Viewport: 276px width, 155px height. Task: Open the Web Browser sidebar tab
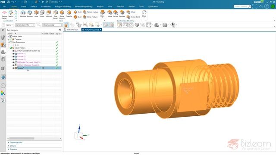(x=3, y=77)
